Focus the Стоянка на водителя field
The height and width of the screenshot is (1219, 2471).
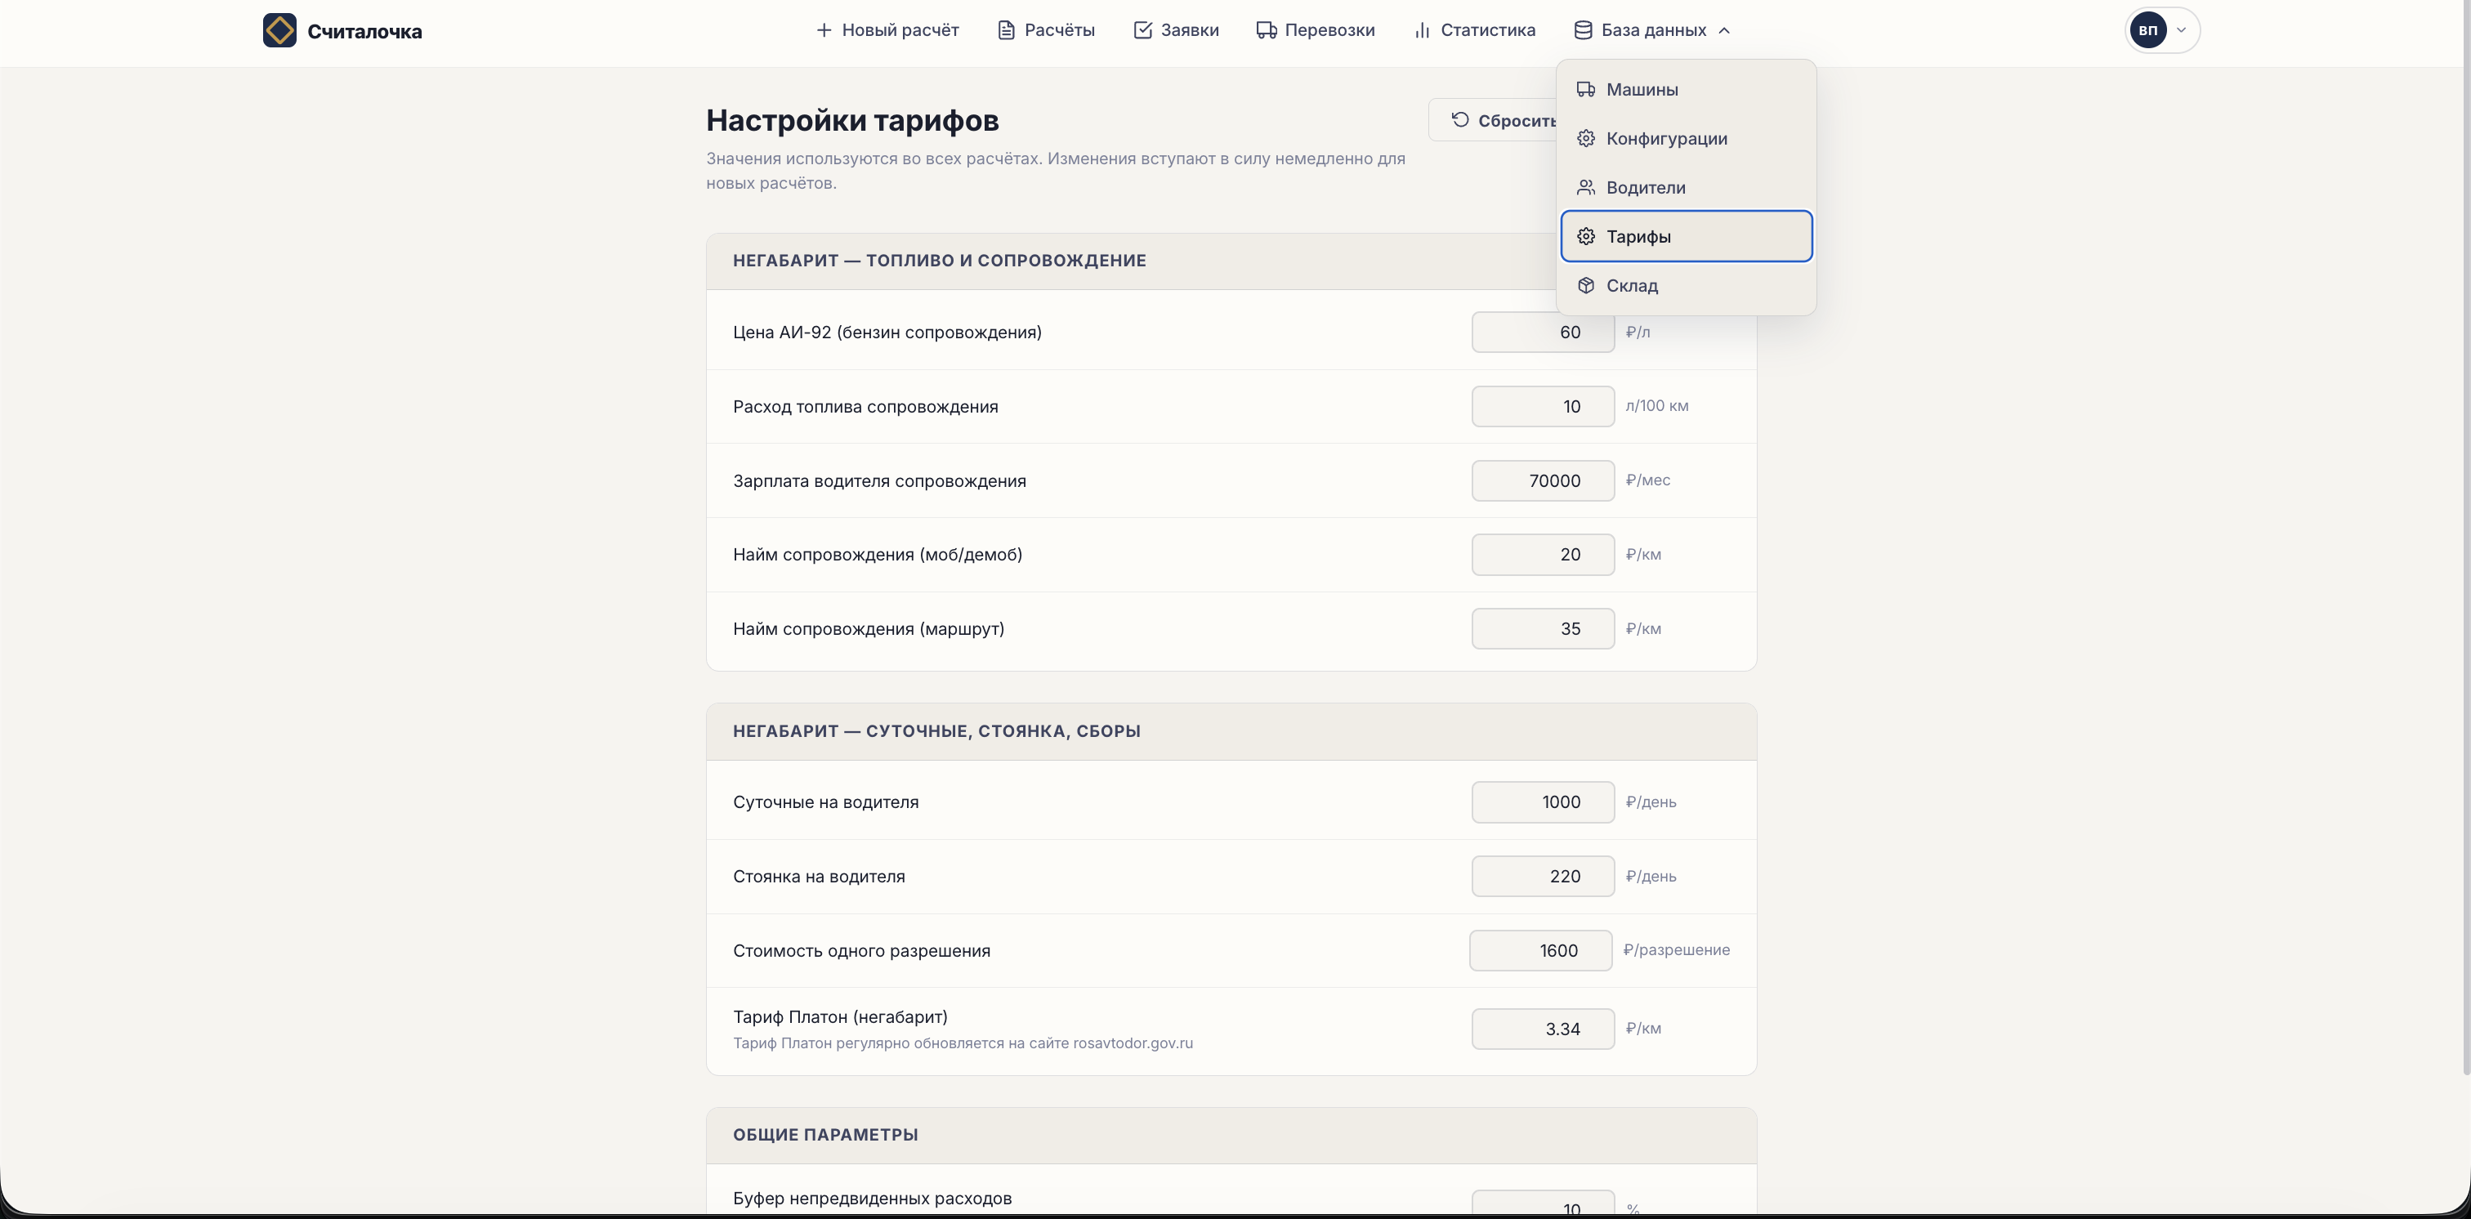(x=1543, y=877)
